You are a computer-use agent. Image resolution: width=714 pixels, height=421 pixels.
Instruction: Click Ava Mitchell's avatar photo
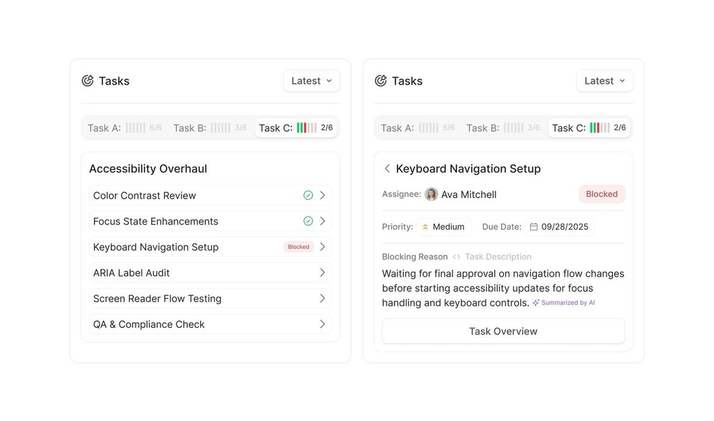[x=431, y=194]
